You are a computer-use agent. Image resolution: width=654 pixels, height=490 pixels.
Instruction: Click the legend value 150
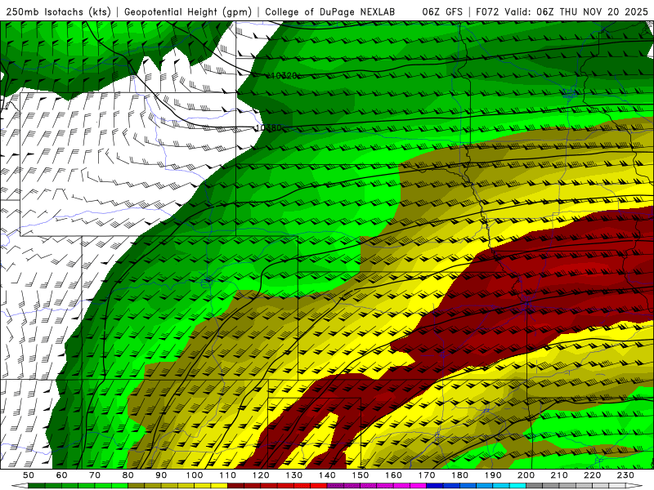point(361,475)
